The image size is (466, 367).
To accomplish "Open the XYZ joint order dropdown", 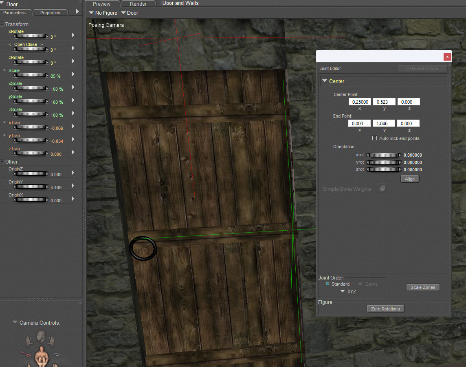I will pos(348,291).
